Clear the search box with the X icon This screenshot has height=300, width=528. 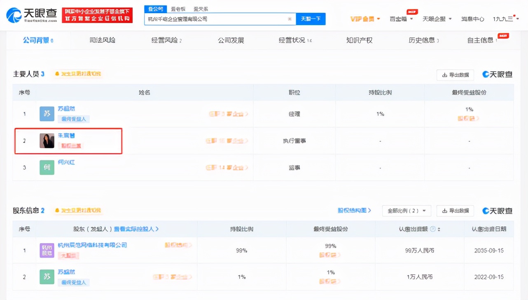(x=290, y=19)
